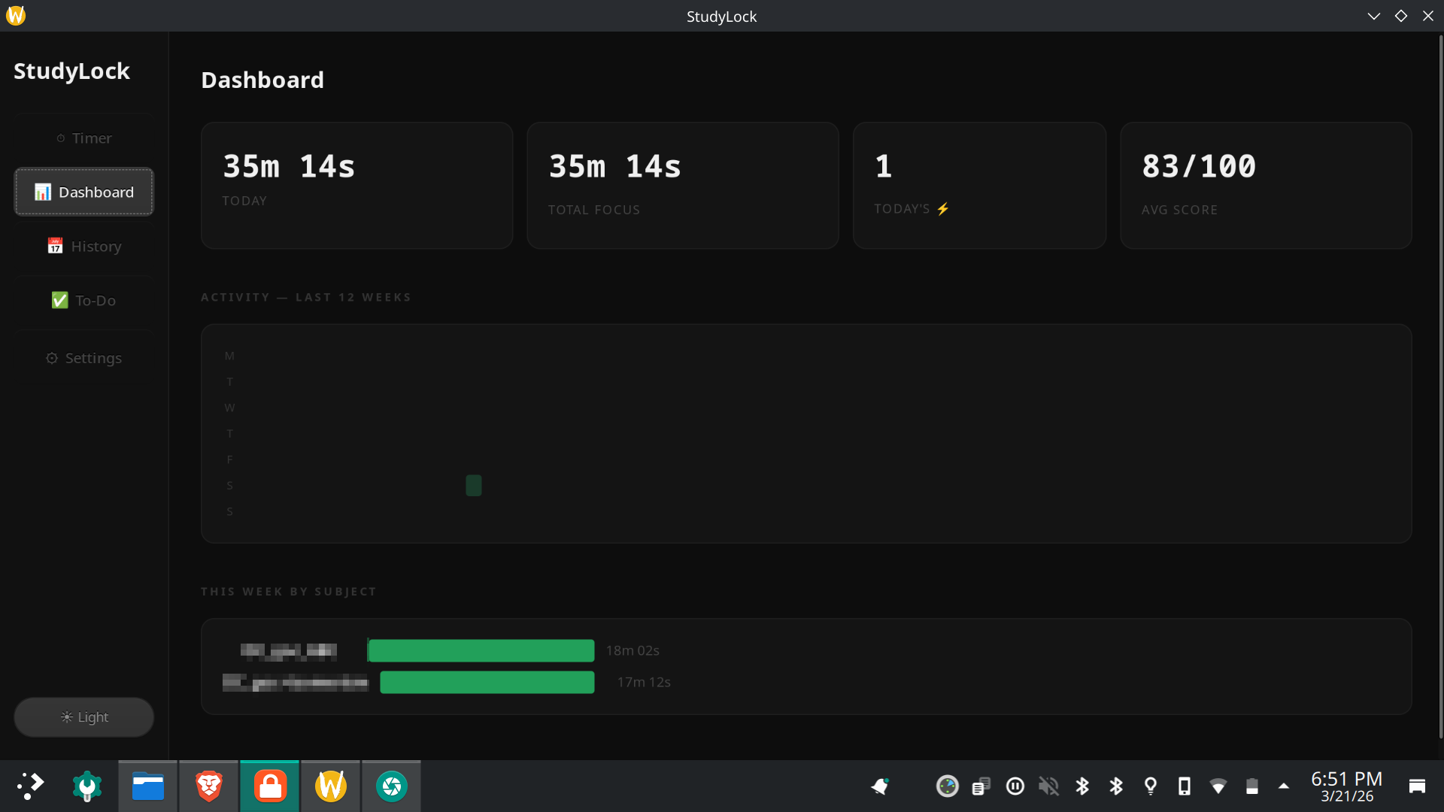Click the window menu dropdown chevron
The height and width of the screenshot is (812, 1444).
[1373, 16]
